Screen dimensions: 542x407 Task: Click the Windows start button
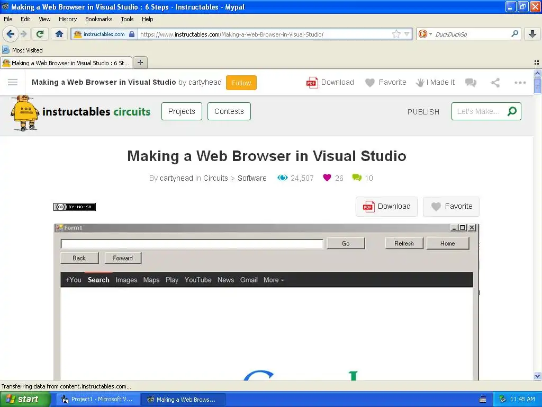[25, 399]
